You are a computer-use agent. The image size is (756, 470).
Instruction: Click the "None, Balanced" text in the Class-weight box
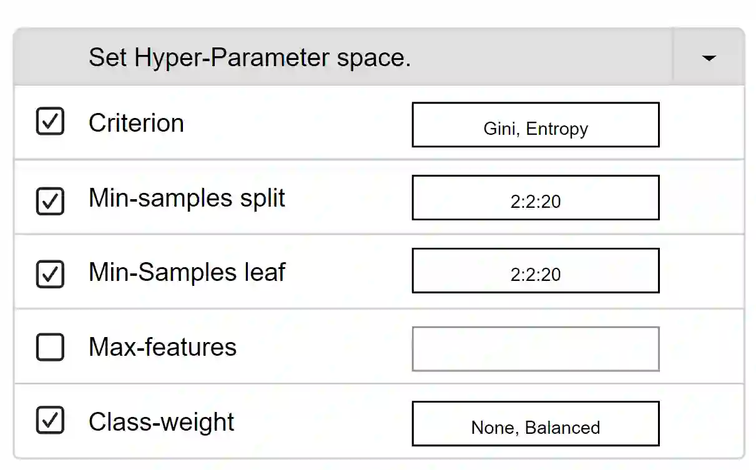[536, 428]
